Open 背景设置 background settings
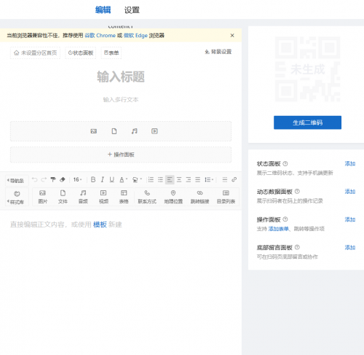This screenshot has height=355, width=364. (x=218, y=52)
